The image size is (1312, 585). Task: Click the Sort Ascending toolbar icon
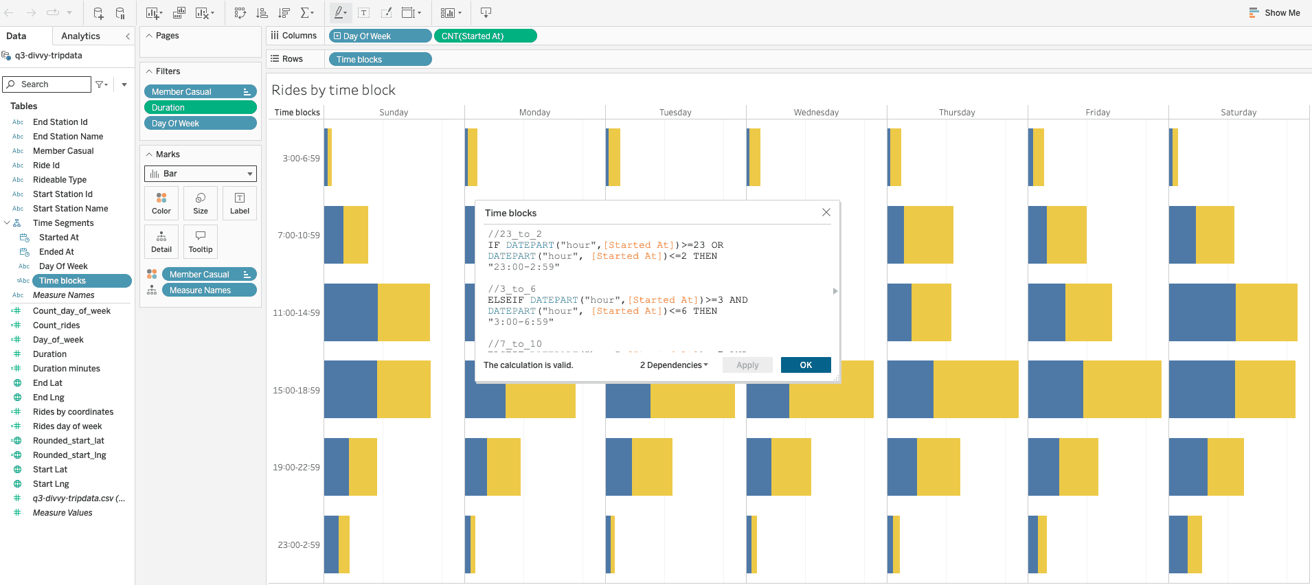pos(262,13)
